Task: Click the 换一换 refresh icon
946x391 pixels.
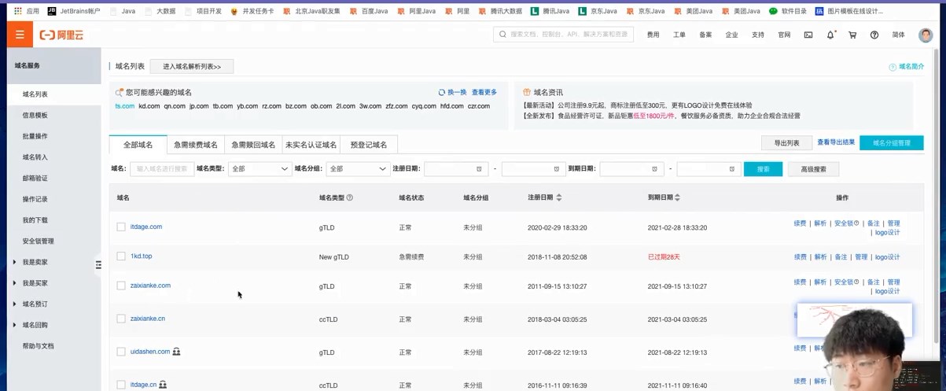Action: 442,92
